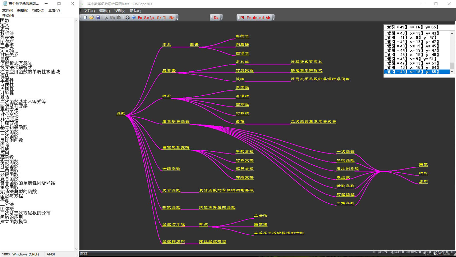Open the 格式(O) menu in Notepad

point(38,10)
